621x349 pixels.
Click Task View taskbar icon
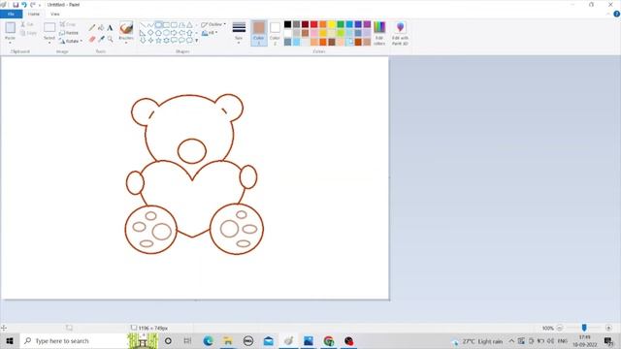187,340
